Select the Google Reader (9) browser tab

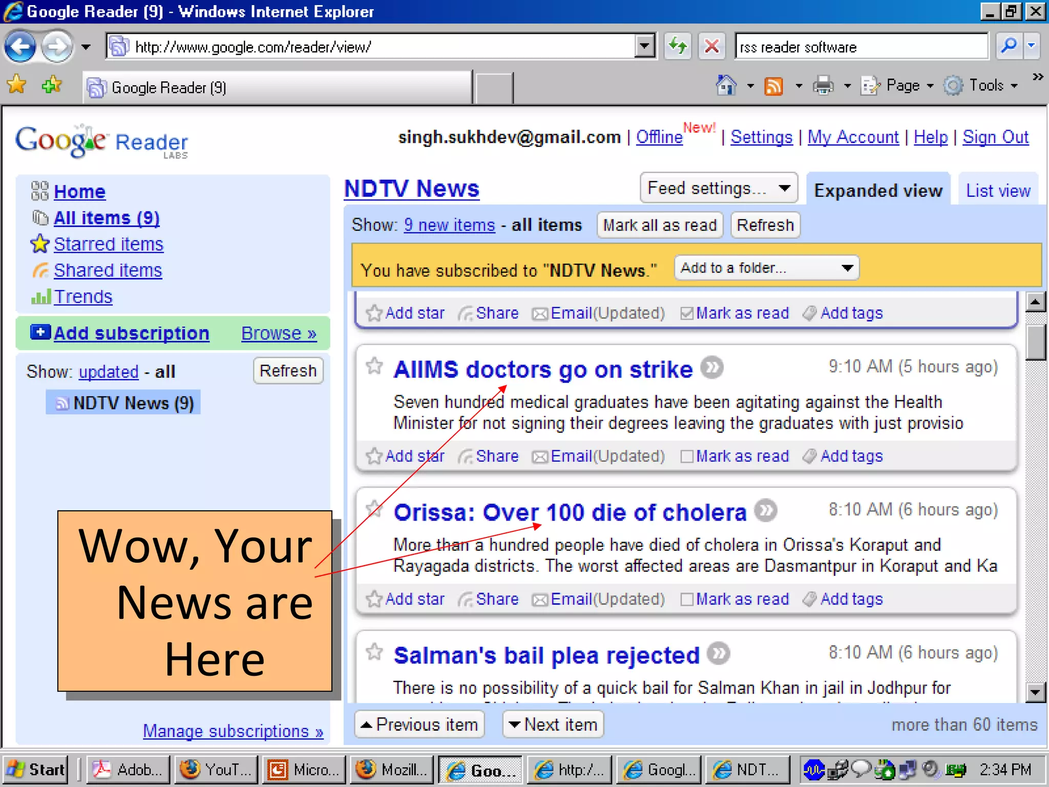pos(278,87)
